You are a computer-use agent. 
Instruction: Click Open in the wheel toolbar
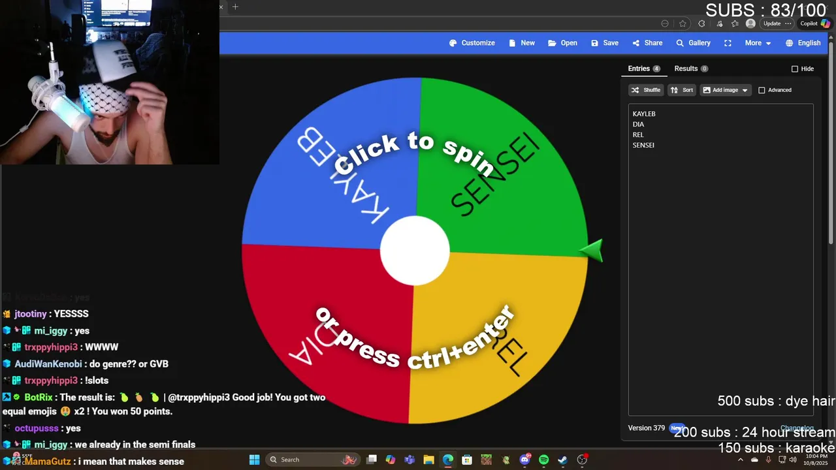click(x=562, y=43)
